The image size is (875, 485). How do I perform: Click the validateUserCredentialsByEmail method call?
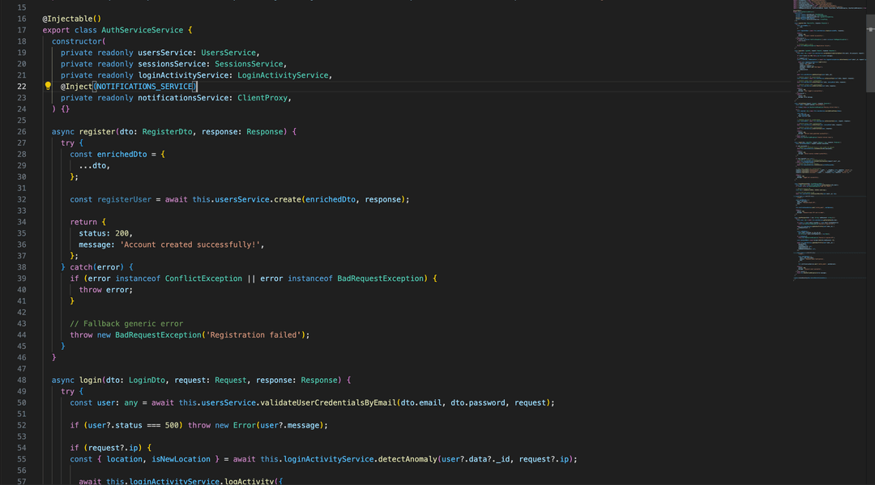point(328,402)
